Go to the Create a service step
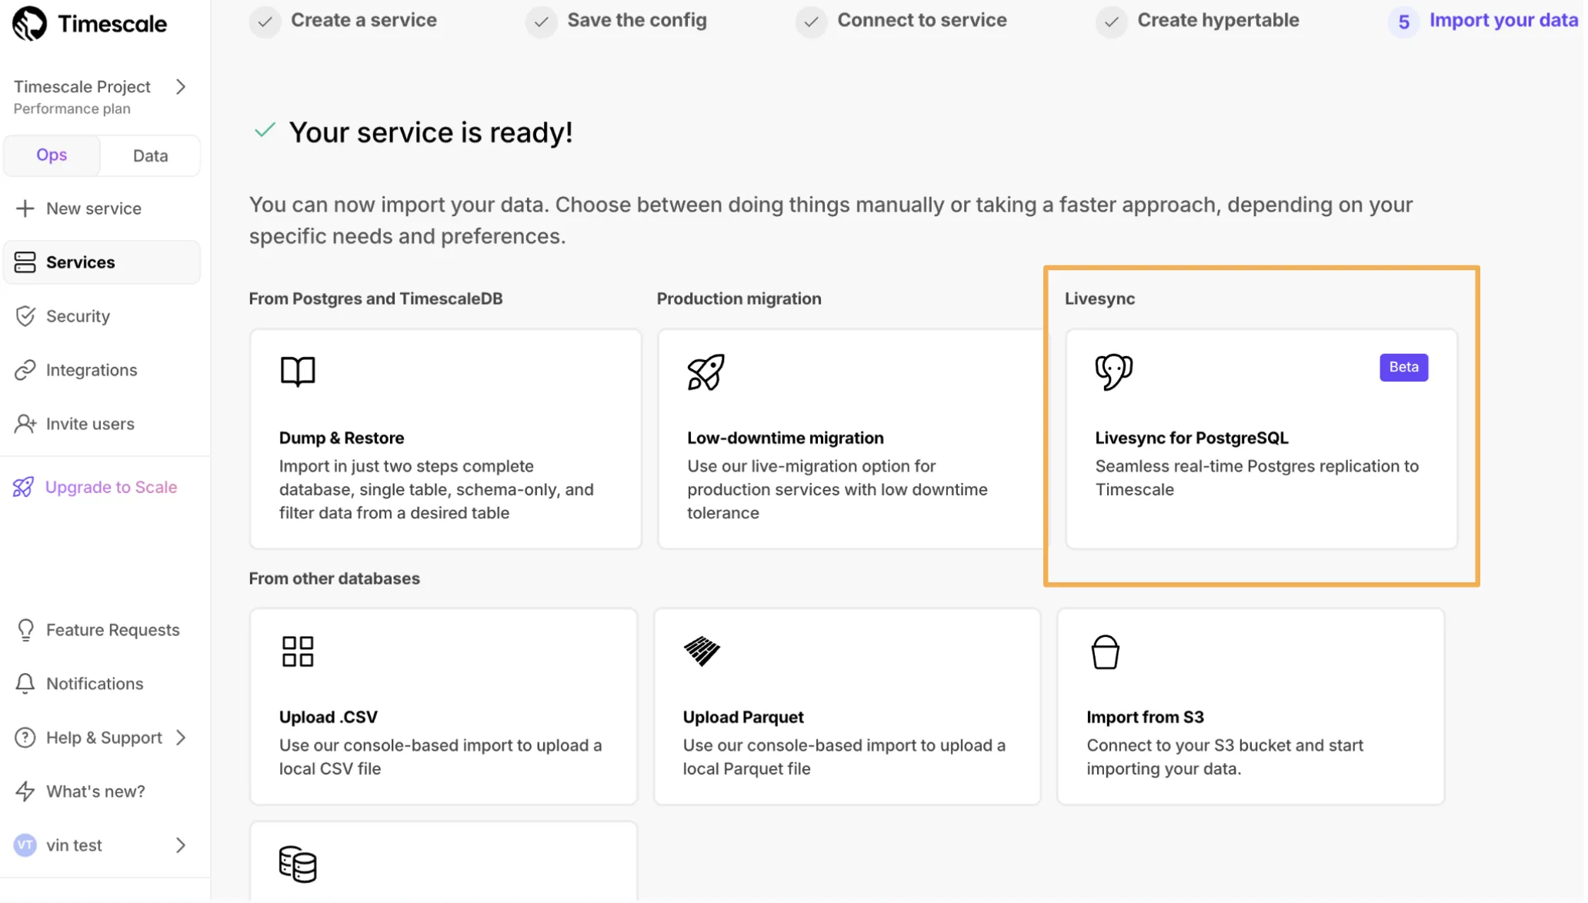The width and height of the screenshot is (1588, 903). pyautogui.click(x=363, y=20)
